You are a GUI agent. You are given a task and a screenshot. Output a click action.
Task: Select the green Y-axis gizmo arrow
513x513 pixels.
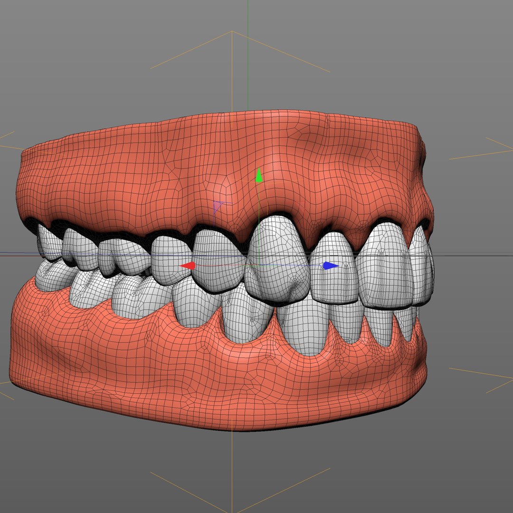click(259, 175)
